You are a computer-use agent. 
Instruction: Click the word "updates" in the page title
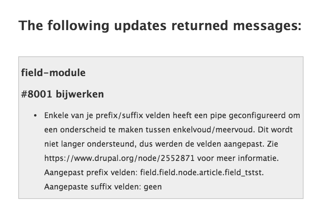(140, 26)
